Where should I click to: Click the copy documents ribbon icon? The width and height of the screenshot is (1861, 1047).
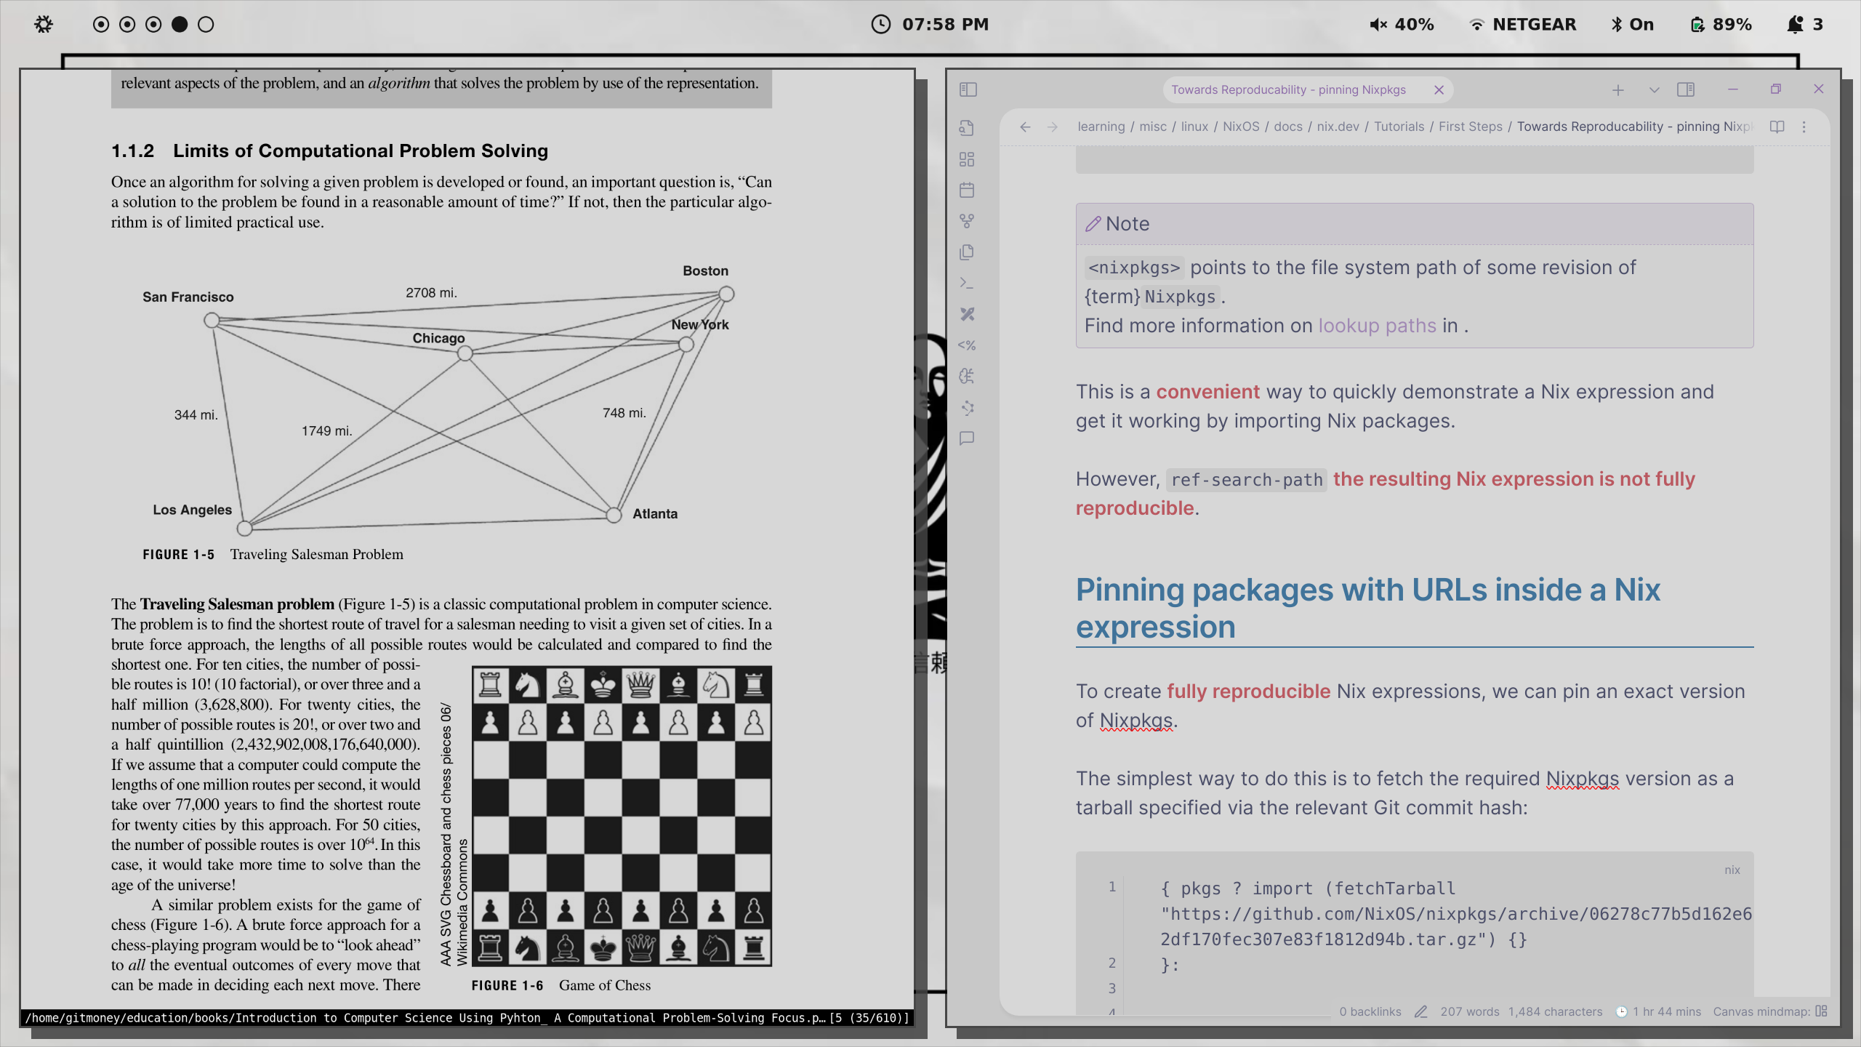[x=967, y=252]
